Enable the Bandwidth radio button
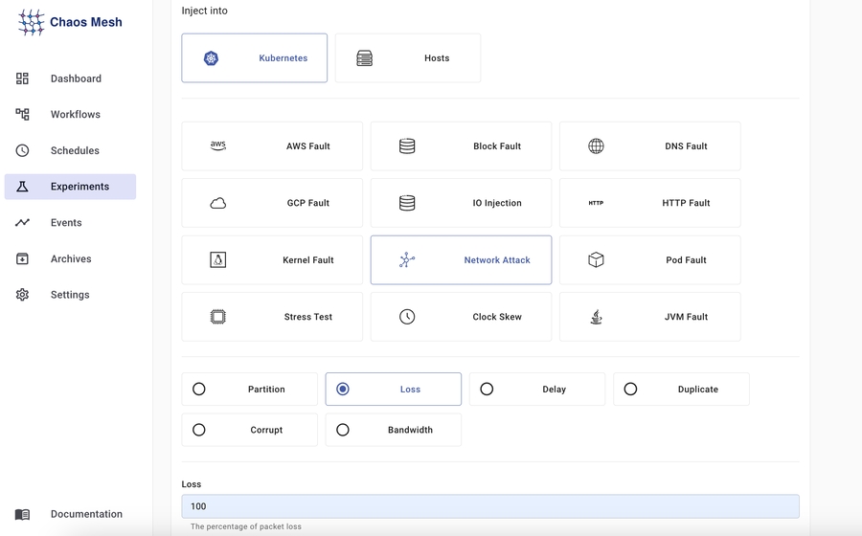The image size is (862, 536). 343,430
